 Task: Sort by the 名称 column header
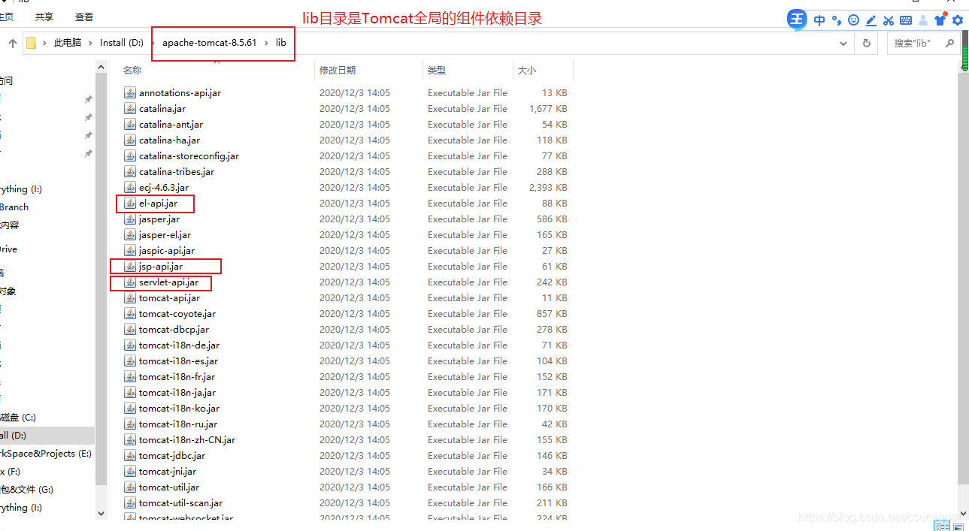click(x=132, y=70)
